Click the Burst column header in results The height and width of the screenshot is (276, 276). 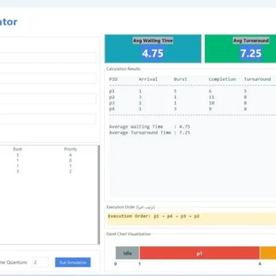click(180, 79)
